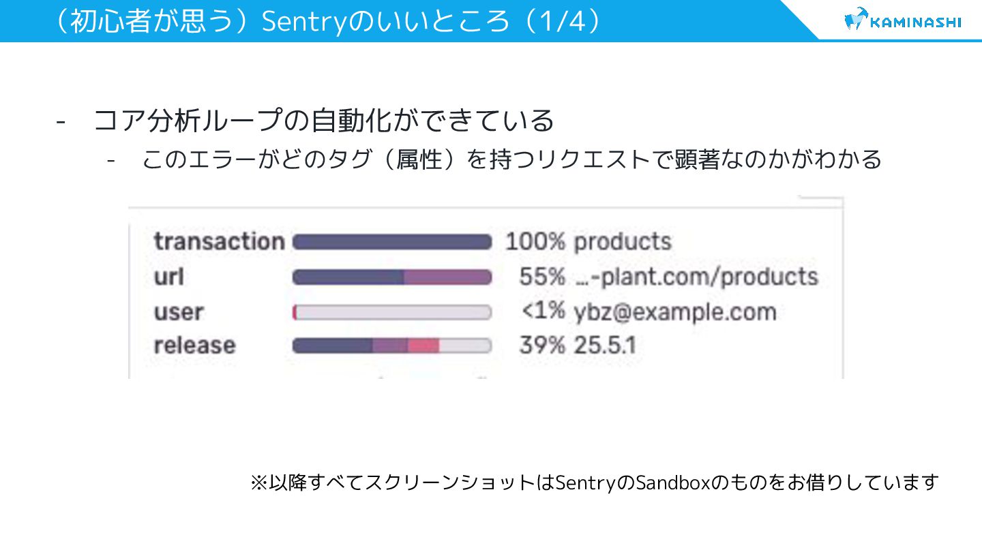This screenshot has height=552, width=982.
Task: Click the dark segment of release bar
Action: point(333,346)
